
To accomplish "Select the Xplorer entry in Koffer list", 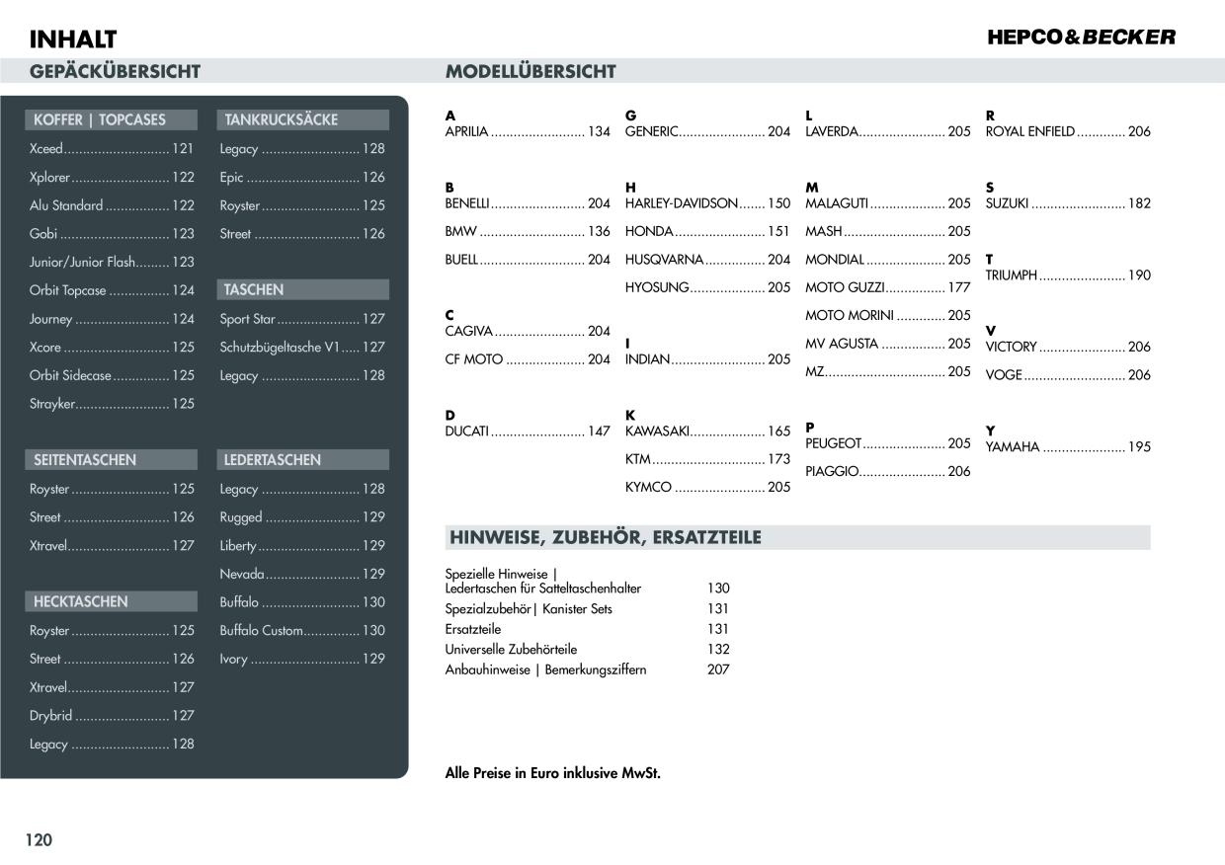I will tap(112, 178).
